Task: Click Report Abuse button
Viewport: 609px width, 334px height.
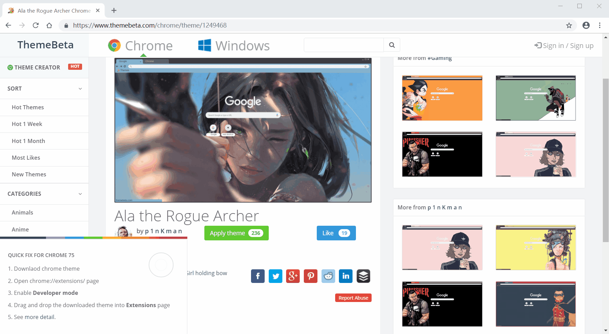Action: [x=353, y=298]
